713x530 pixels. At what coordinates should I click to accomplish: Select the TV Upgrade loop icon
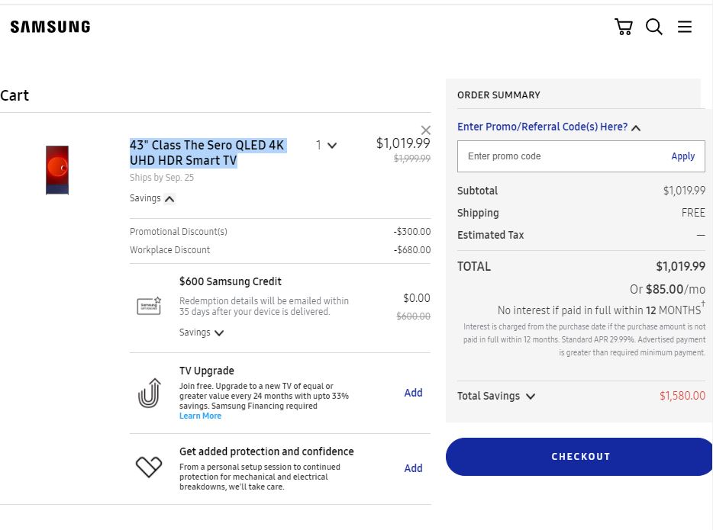[x=150, y=391]
